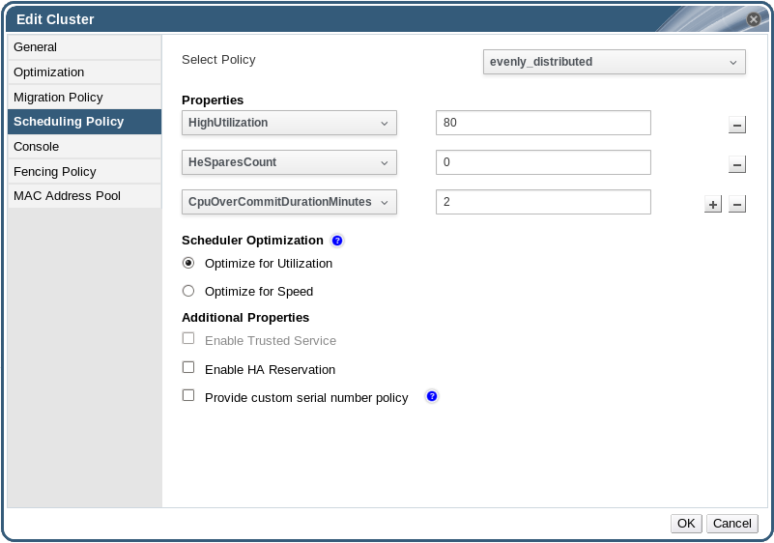Click plus icon to add a property
The width and height of the screenshot is (774, 543).
pos(713,204)
